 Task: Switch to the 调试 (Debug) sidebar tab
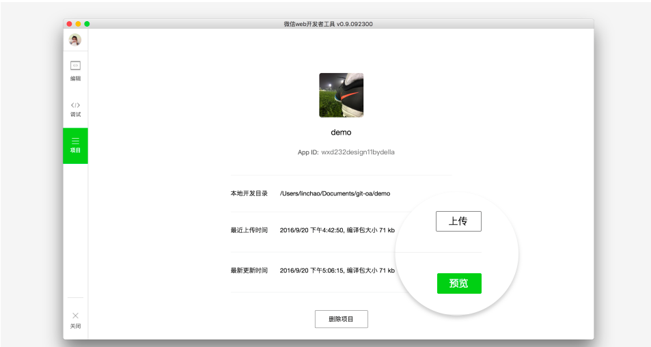pyautogui.click(x=75, y=109)
